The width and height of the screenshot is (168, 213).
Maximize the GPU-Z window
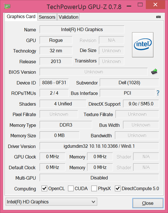coord(140,5)
